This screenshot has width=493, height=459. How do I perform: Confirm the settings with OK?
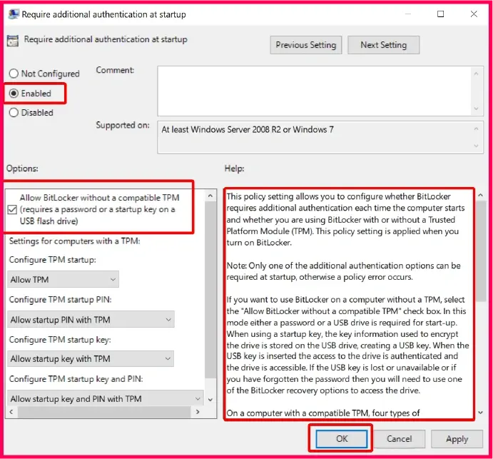pyautogui.click(x=342, y=439)
